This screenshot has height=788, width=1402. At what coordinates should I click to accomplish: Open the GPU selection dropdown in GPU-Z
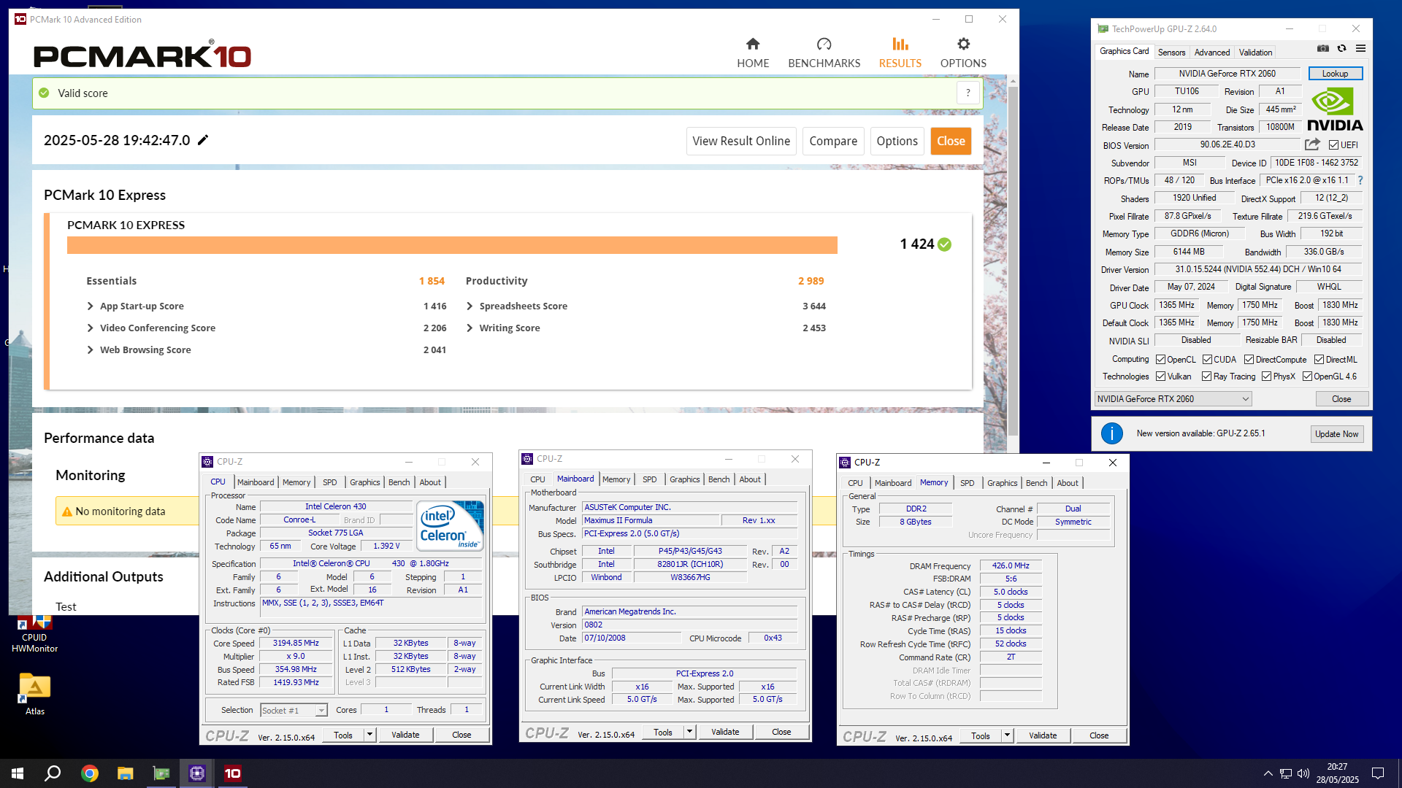1173,399
